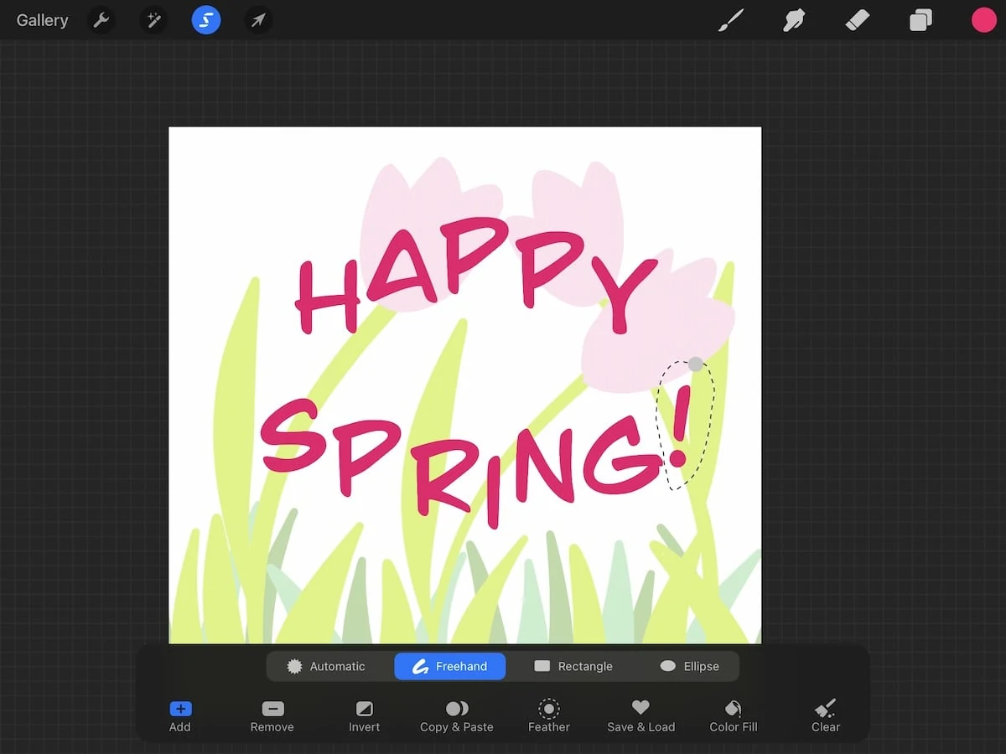Tap the letter H in HAPPY
The width and height of the screenshot is (1006, 754).
pyautogui.click(x=327, y=296)
